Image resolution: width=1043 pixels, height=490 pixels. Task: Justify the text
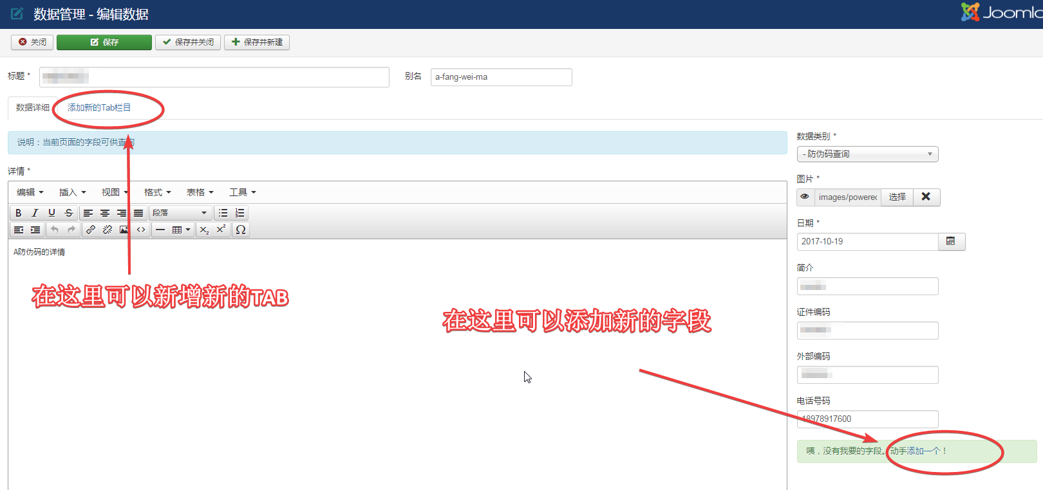coord(138,213)
